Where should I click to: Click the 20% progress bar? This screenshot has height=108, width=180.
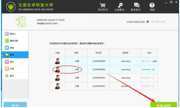click(146, 61)
